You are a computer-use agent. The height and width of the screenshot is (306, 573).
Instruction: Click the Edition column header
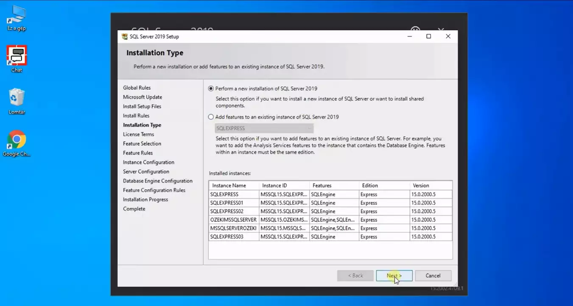[384, 186]
